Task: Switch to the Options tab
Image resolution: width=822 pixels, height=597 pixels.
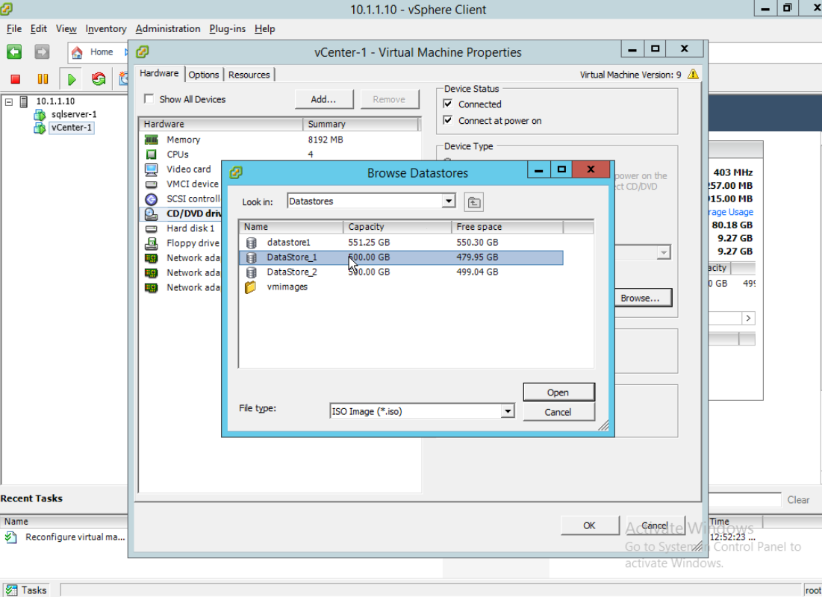Action: (203, 75)
